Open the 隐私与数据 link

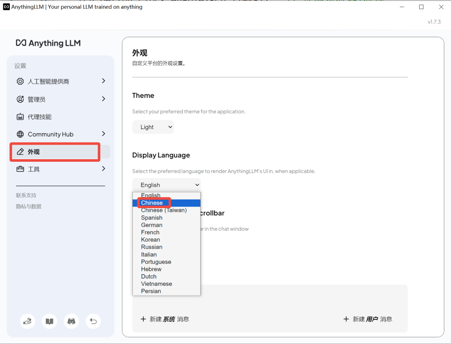click(x=29, y=206)
